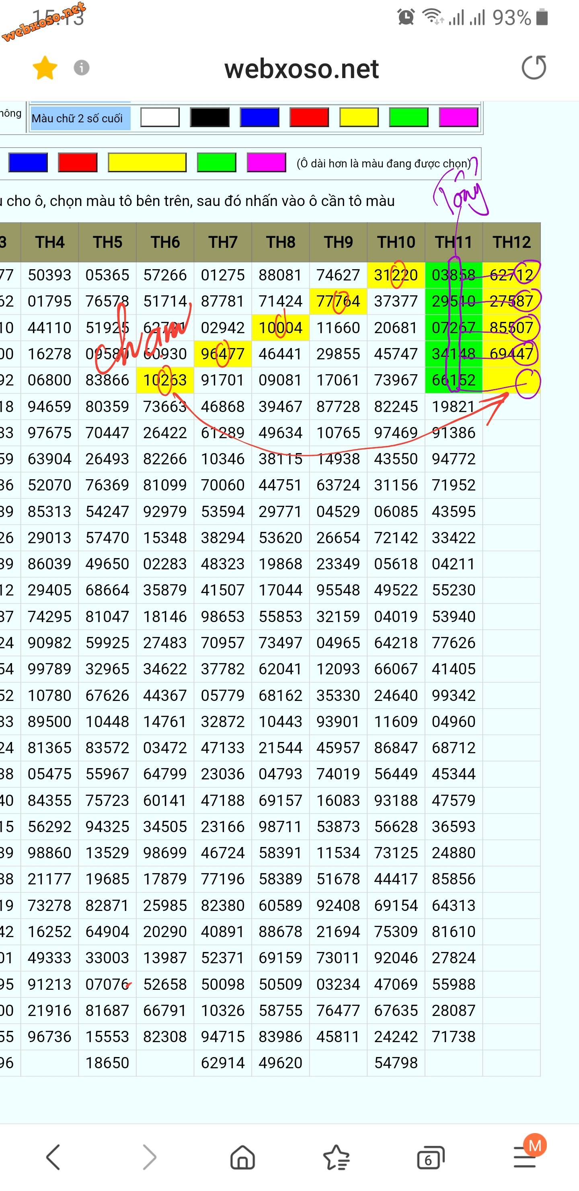Select green text color swatch top row
This screenshot has height=1191, width=579.
click(x=409, y=117)
